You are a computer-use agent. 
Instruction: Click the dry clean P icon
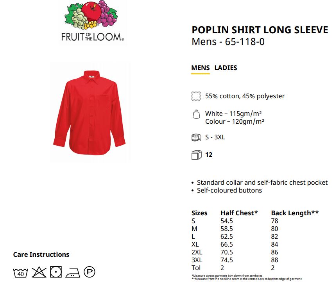point(90,272)
